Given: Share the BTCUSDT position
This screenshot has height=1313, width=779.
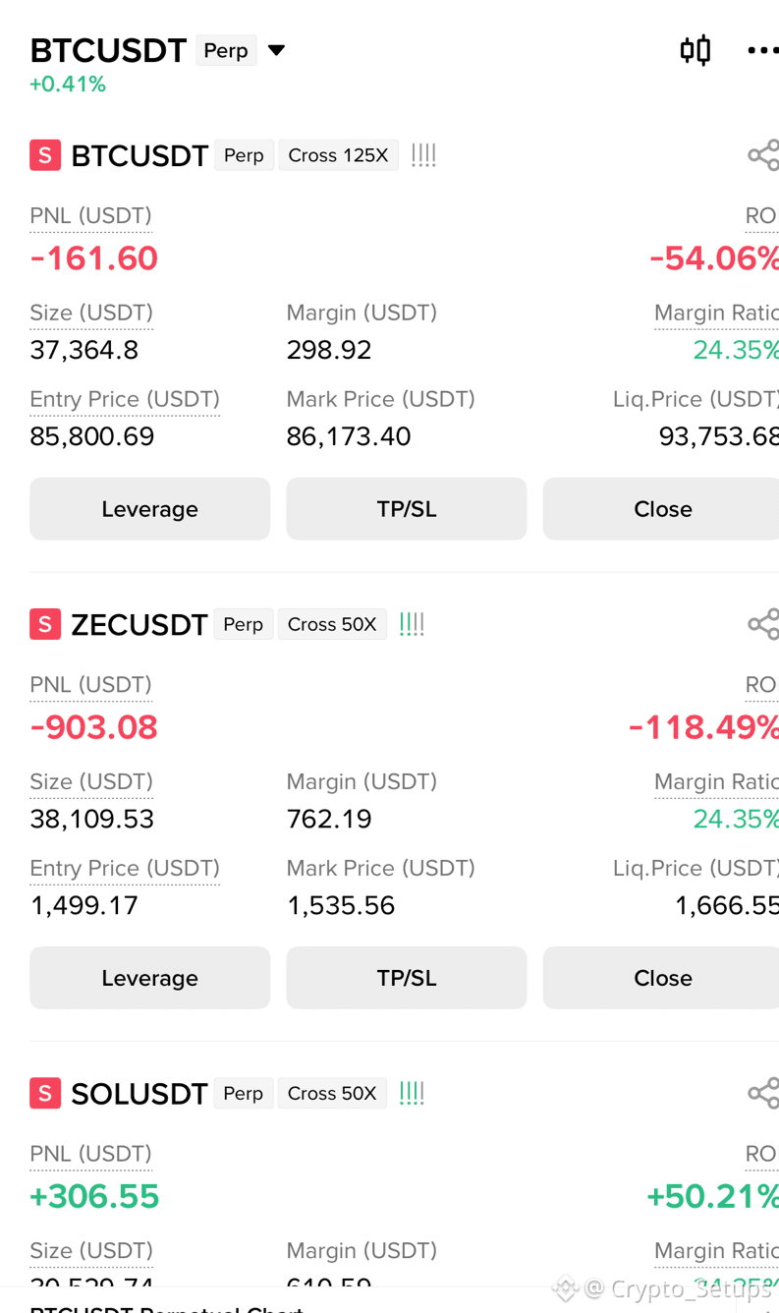Looking at the screenshot, I should point(763,155).
